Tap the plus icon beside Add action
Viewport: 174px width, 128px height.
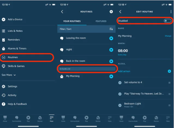click(x=169, y=71)
